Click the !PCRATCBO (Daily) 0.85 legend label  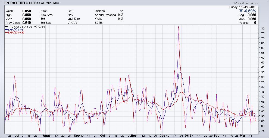(27, 27)
